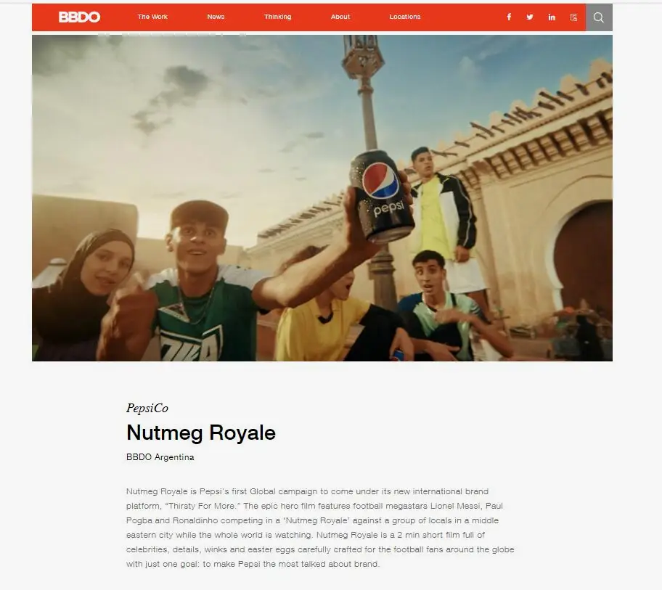Screen dimensions: 662x590
Task: Go to the News section
Action: [x=216, y=17]
